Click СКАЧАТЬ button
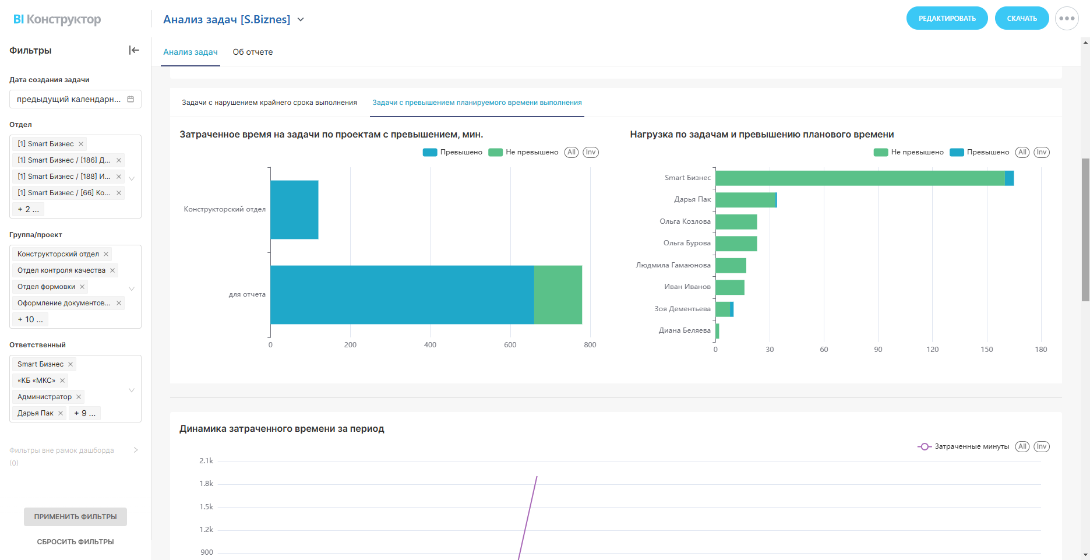Viewport: 1090px width, 560px height. (1021, 19)
